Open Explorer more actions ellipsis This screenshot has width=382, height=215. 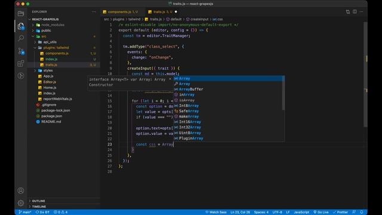click(x=94, y=12)
